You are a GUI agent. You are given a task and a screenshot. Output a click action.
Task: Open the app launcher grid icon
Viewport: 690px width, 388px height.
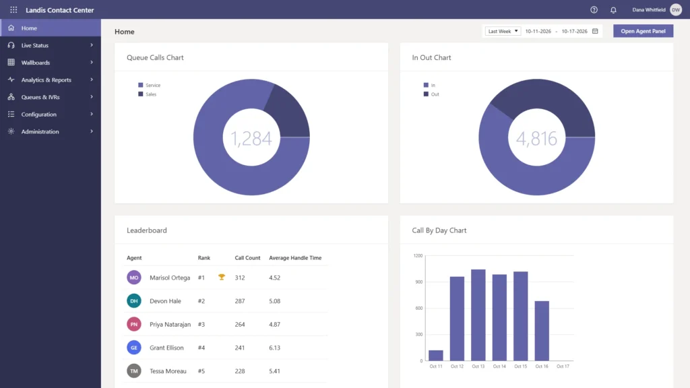[x=13, y=9]
